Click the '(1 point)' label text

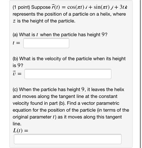[21, 7]
